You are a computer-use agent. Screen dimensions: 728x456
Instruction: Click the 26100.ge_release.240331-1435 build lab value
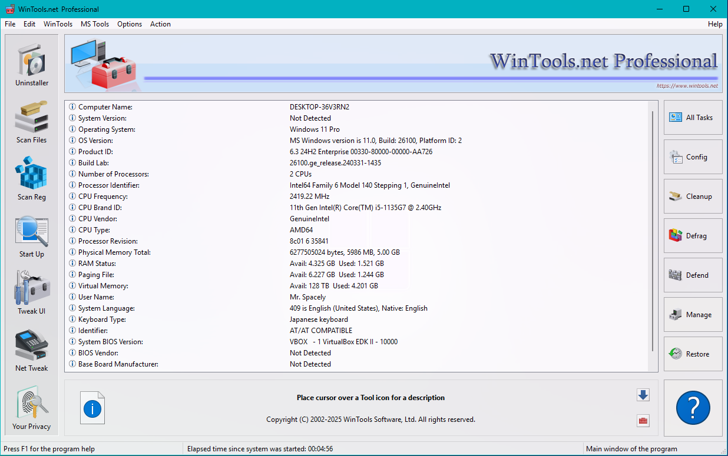pos(335,163)
